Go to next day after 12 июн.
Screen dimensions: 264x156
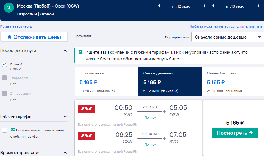[205, 6]
